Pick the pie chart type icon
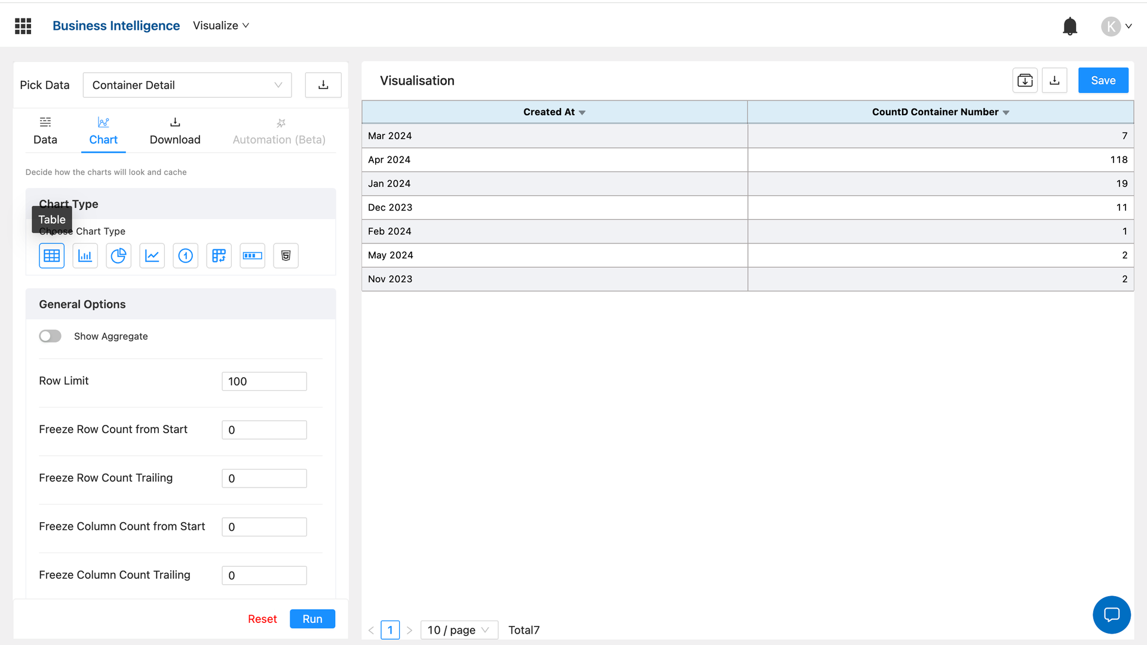This screenshot has width=1147, height=645. click(119, 256)
